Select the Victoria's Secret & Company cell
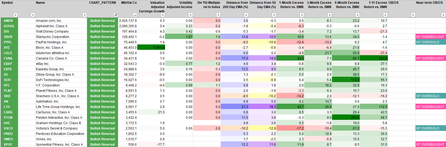This screenshot has height=147, width=446. point(61,128)
